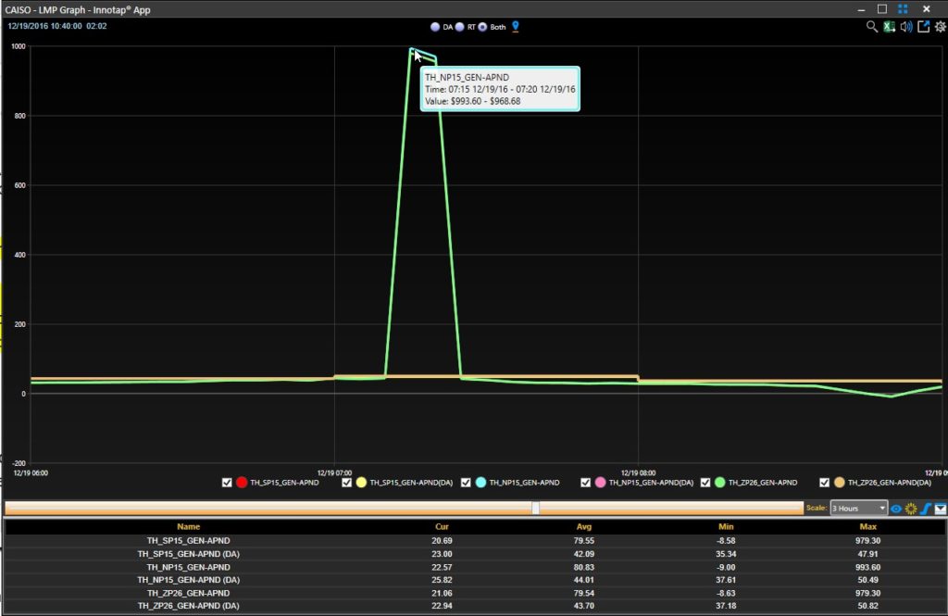The image size is (948, 616).
Task: Open the magnifier search tool
Action: click(x=871, y=27)
